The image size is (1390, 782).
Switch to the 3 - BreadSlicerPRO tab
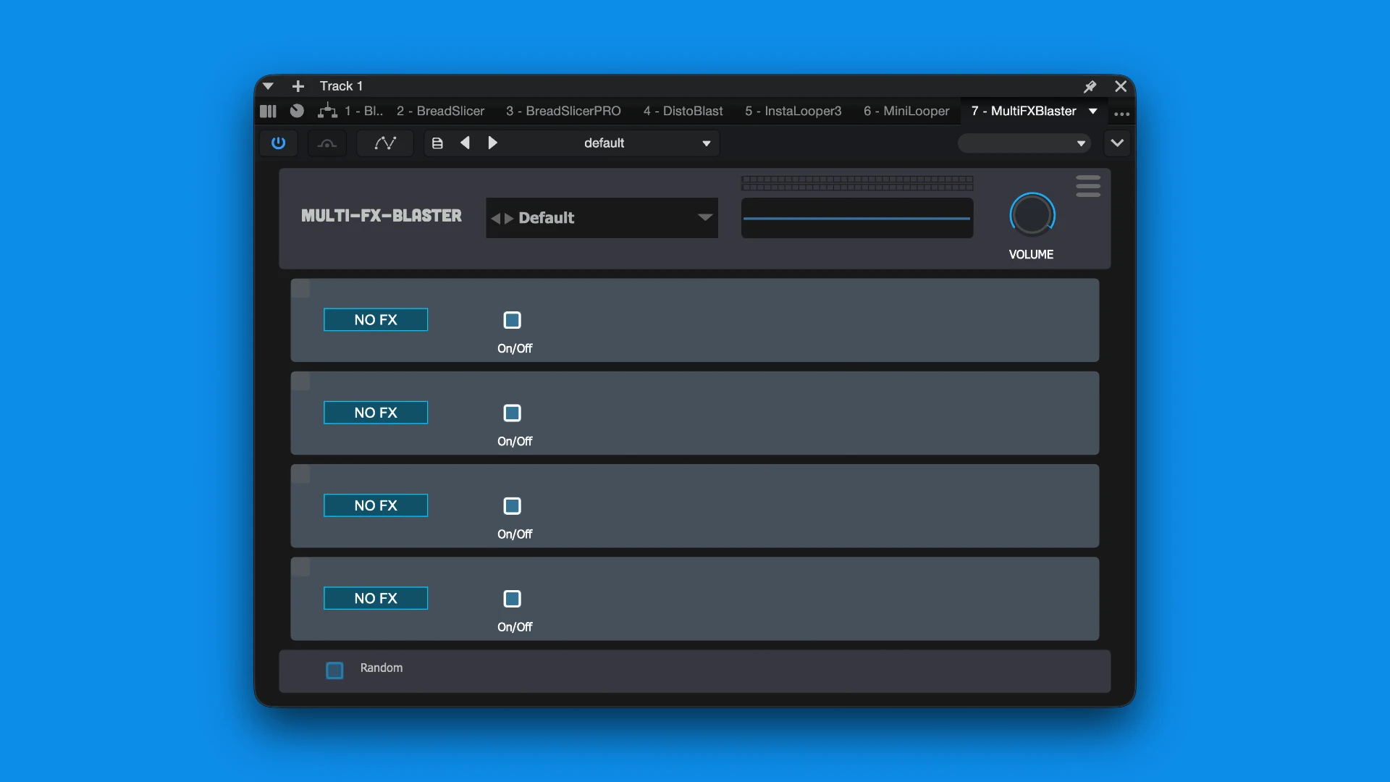(x=563, y=111)
